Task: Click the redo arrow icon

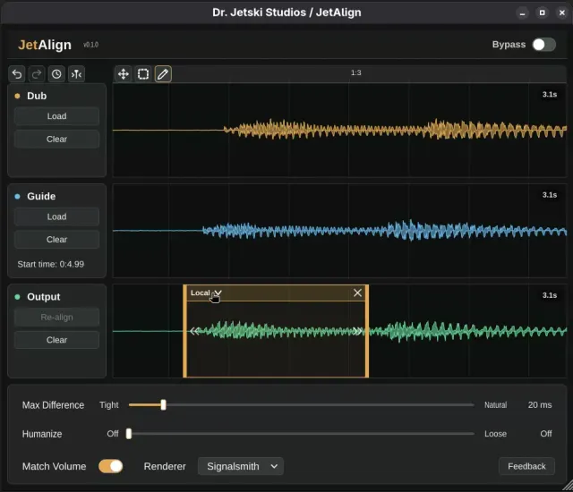Action: pos(37,74)
